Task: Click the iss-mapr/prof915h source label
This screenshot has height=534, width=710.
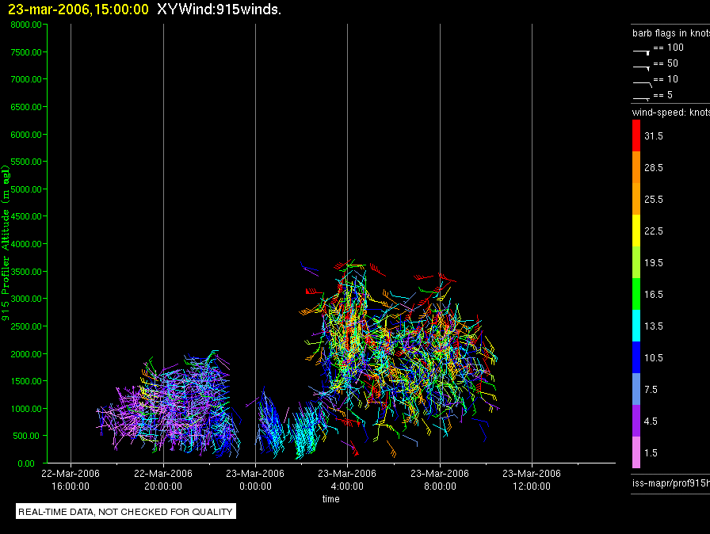Action: tap(671, 483)
